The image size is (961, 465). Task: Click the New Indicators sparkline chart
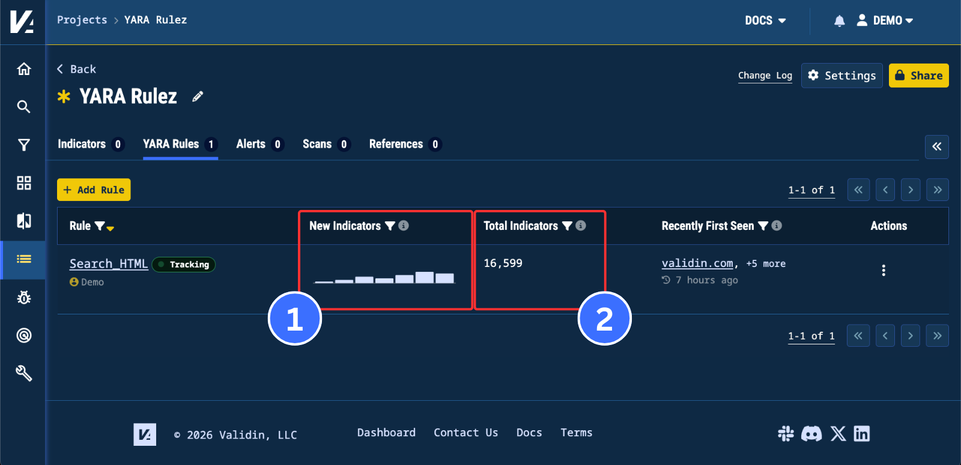[384, 277]
